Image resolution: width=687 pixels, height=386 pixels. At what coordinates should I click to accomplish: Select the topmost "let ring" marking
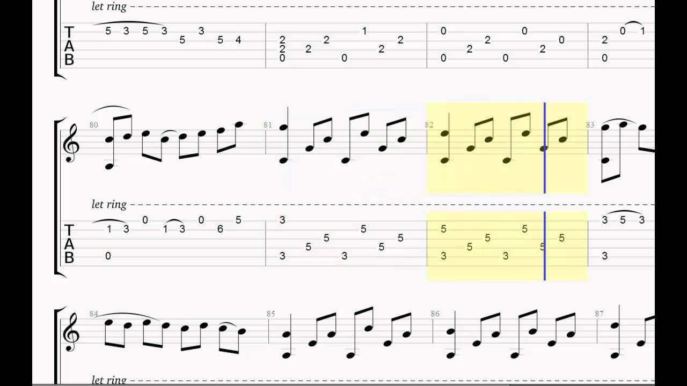point(109,7)
